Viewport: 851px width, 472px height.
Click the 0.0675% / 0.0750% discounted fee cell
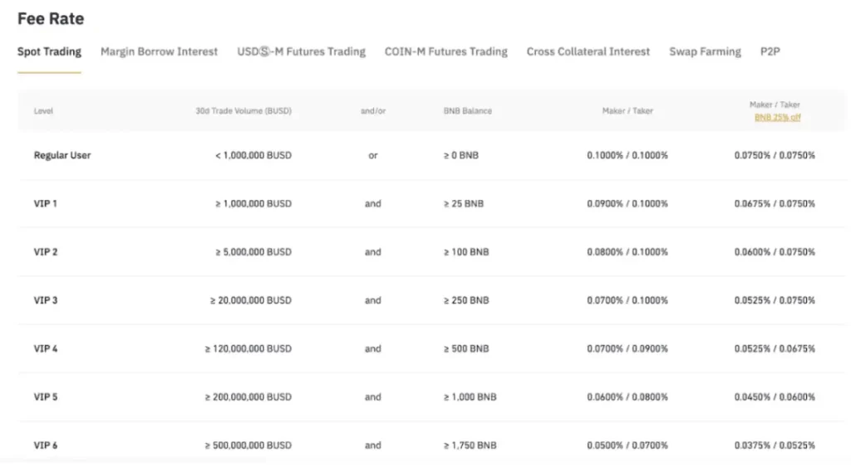tap(775, 204)
